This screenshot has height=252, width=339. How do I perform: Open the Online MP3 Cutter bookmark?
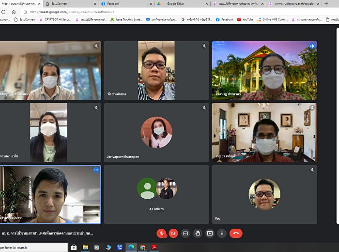(274, 19)
